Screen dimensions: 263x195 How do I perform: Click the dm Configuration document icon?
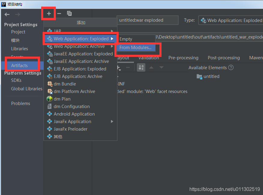point(50,107)
